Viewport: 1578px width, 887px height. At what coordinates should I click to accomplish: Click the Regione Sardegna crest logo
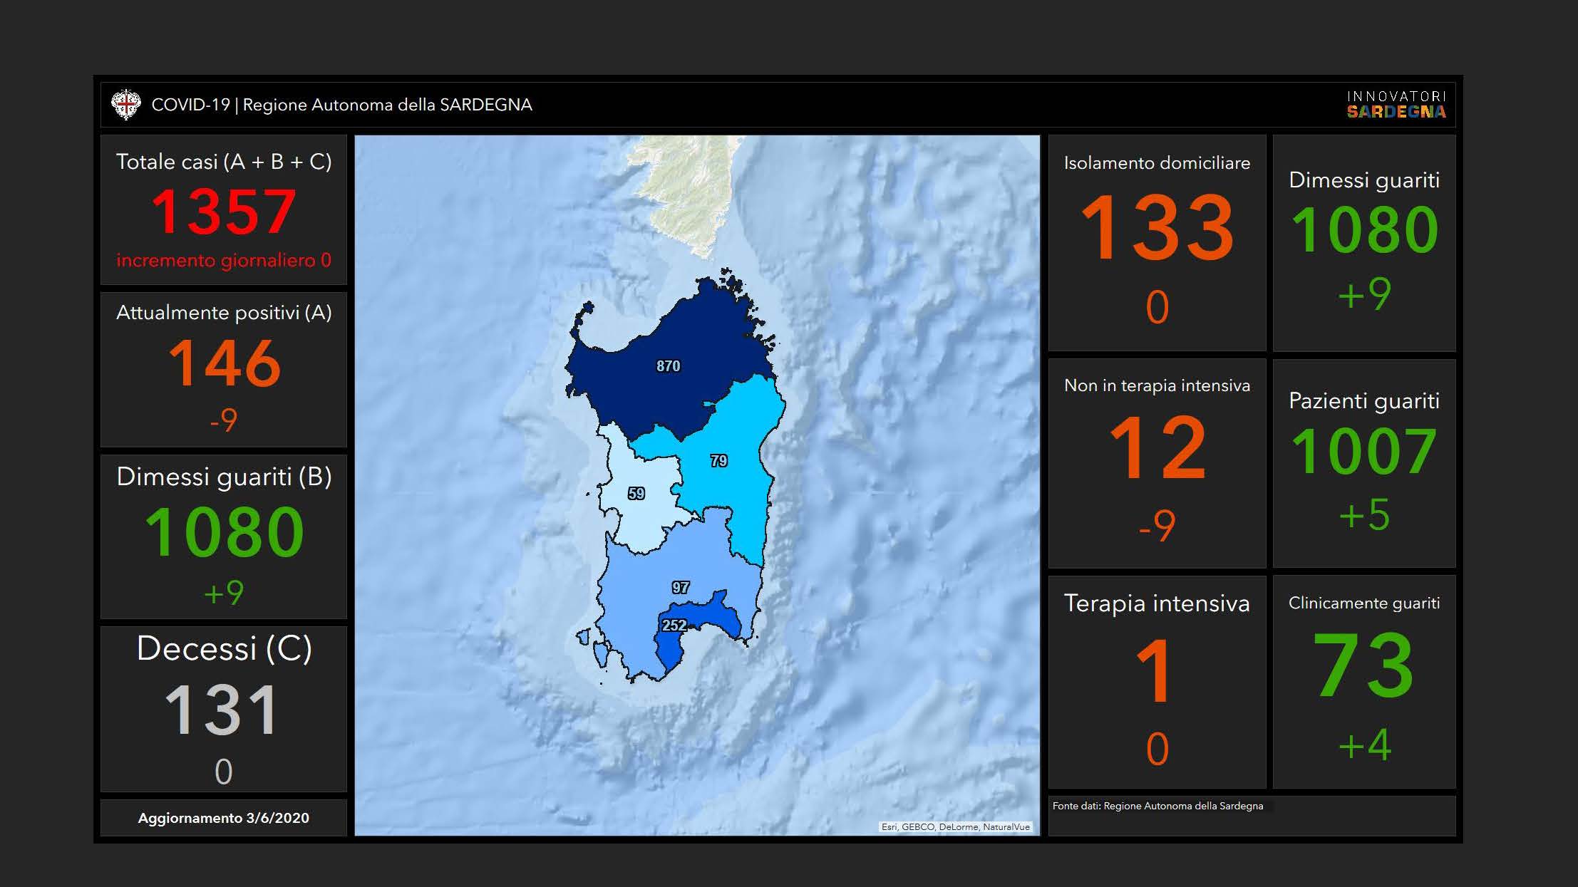(126, 105)
